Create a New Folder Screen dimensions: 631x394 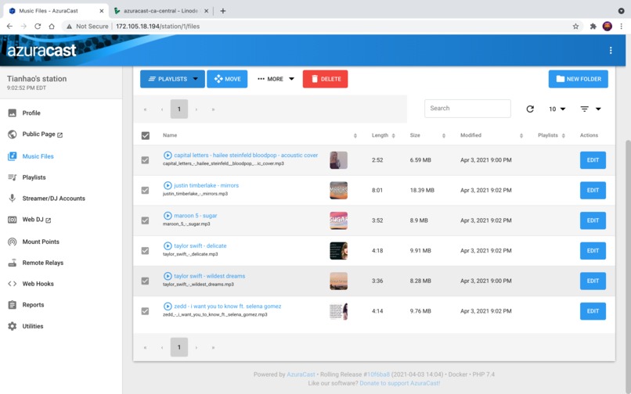click(x=579, y=79)
